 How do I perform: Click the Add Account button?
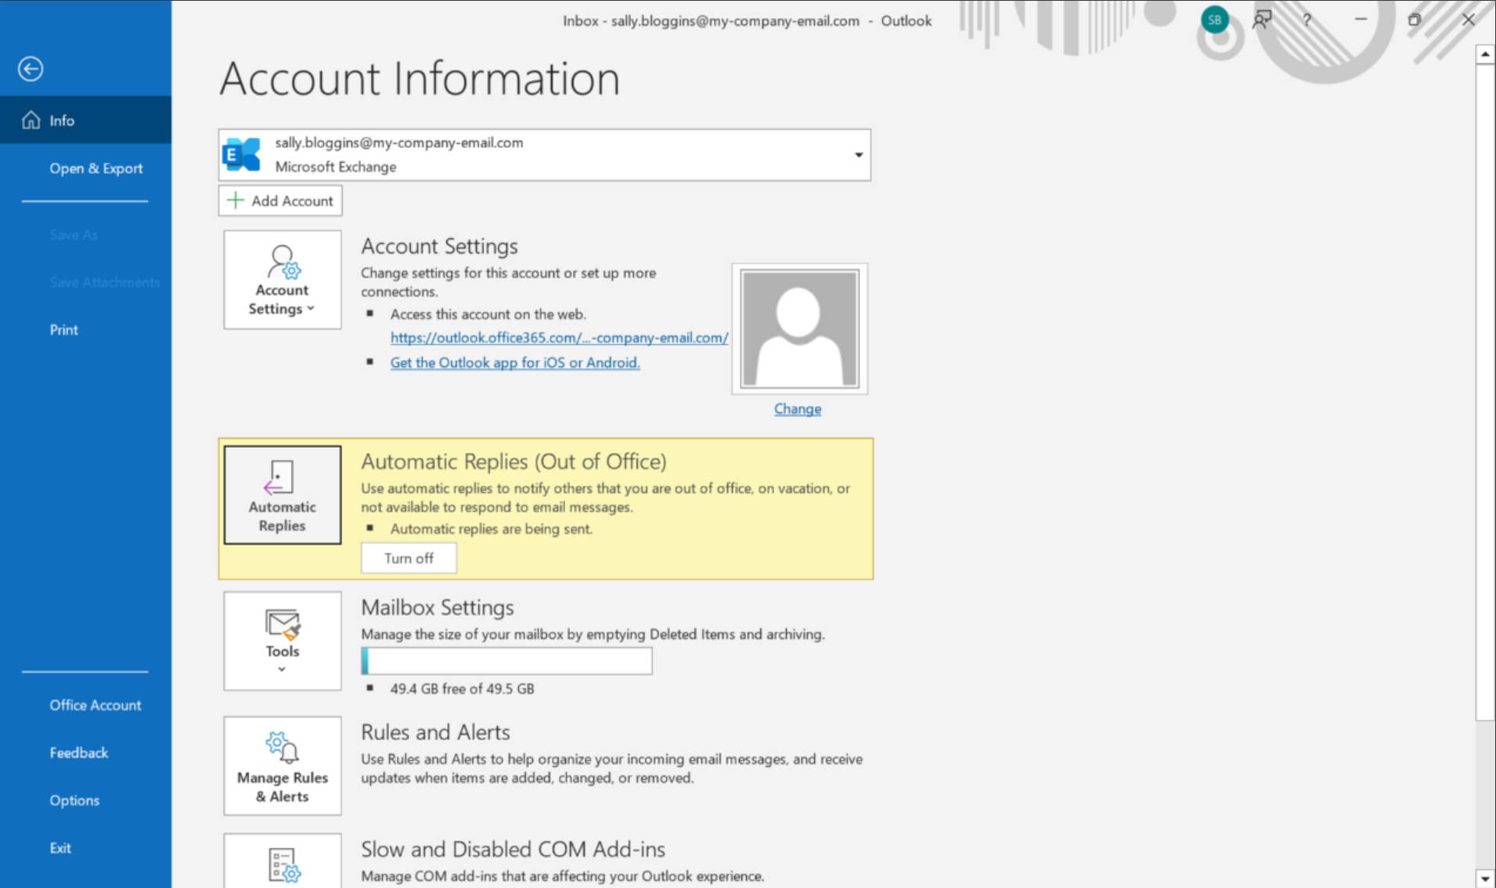tap(280, 201)
